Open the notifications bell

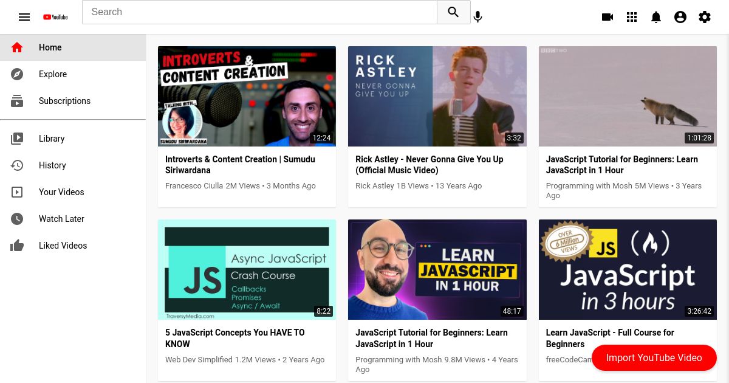coord(656,17)
